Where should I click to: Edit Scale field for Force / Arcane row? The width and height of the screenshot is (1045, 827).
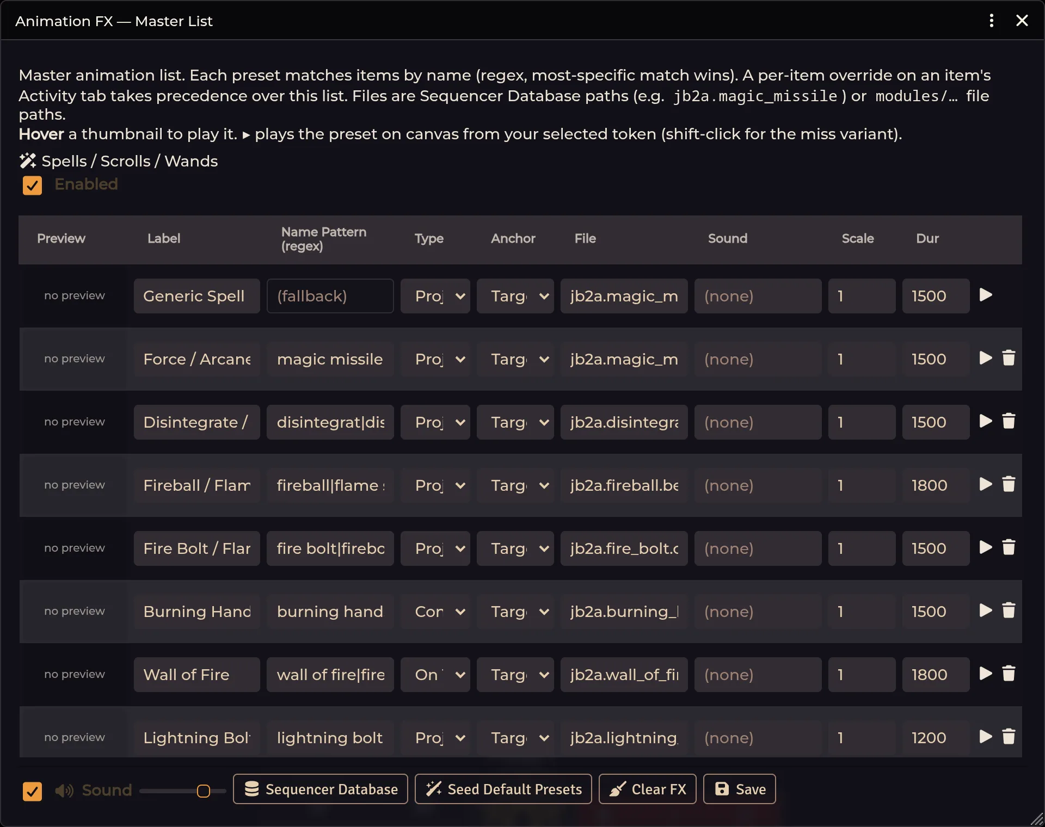pos(862,359)
